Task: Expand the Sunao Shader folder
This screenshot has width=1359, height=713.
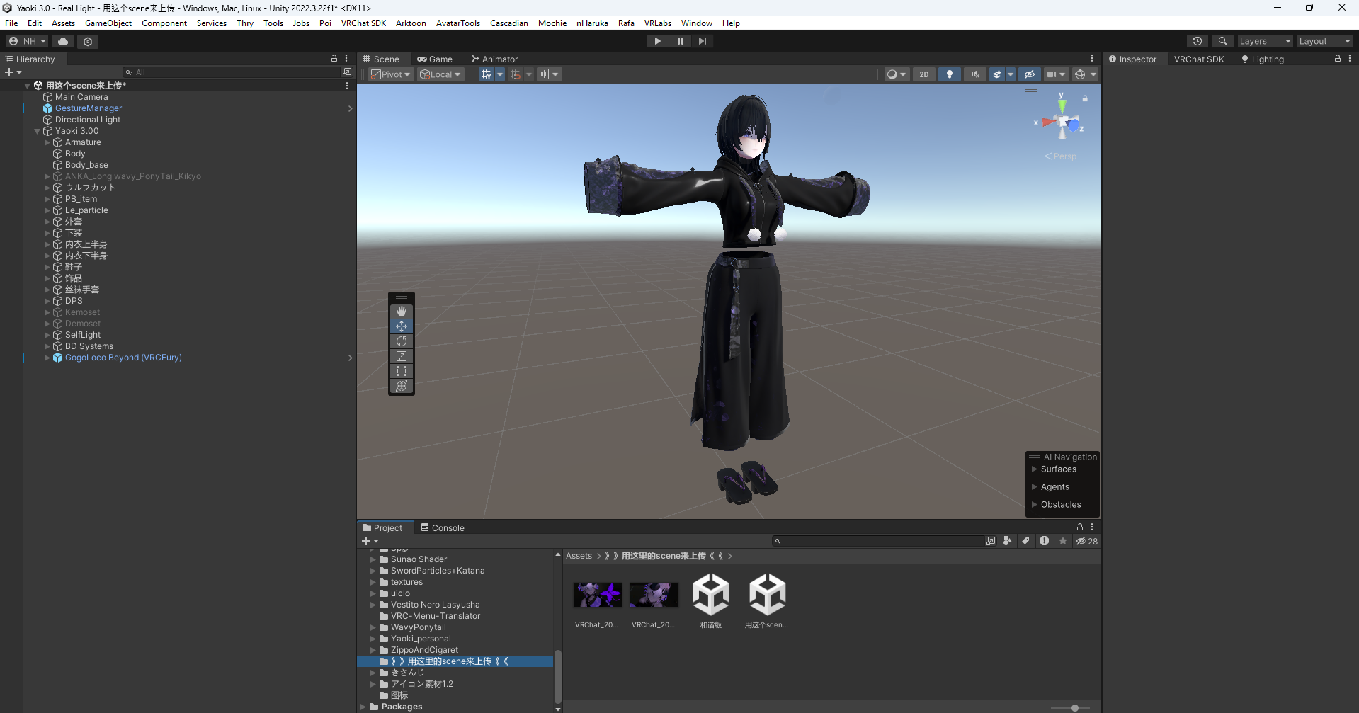Action: (x=373, y=559)
